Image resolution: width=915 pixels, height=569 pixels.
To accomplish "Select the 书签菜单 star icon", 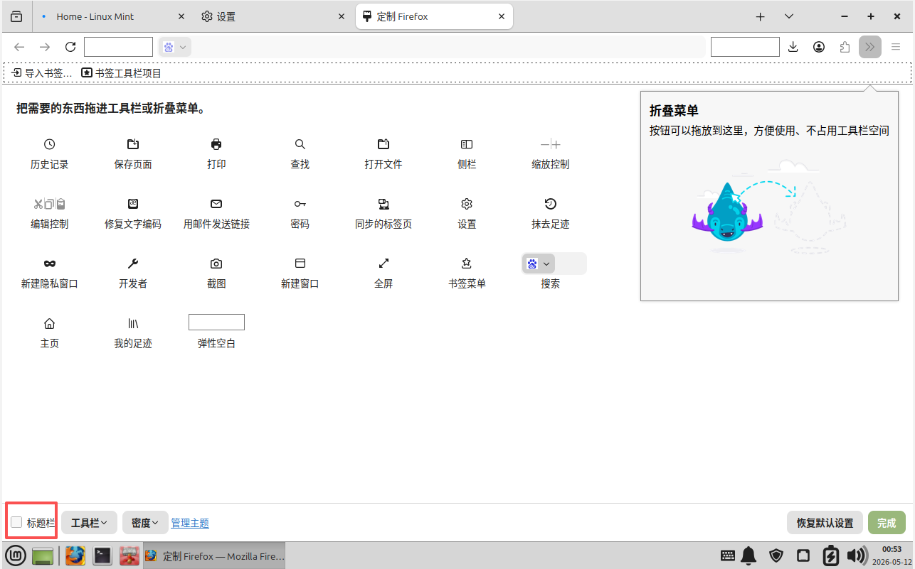I will 467,264.
